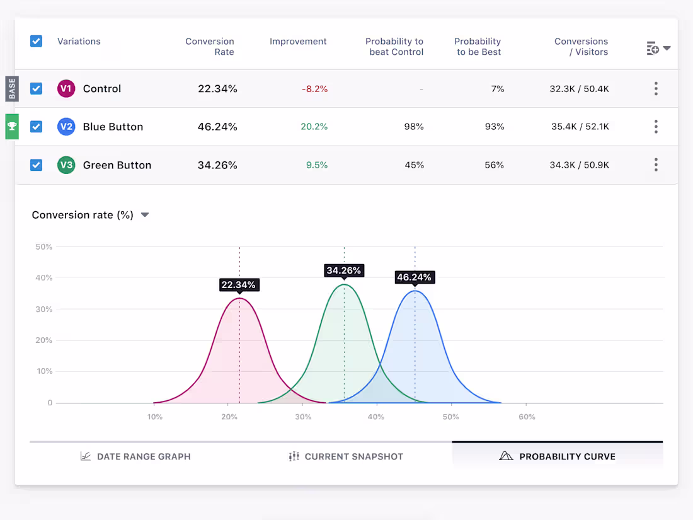Screen dimensions: 693x520
Task: Click the green trophy winner indicator
Action: (x=11, y=126)
